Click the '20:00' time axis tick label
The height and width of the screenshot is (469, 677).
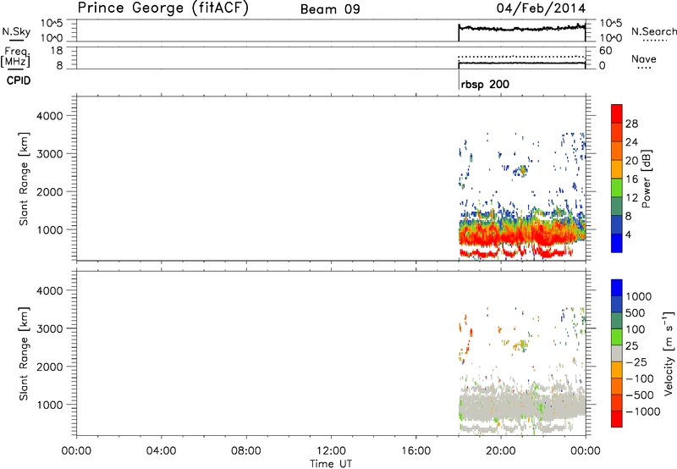click(500, 451)
